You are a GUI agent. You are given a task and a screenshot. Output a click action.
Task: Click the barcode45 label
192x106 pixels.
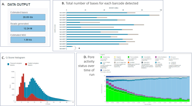63,20
